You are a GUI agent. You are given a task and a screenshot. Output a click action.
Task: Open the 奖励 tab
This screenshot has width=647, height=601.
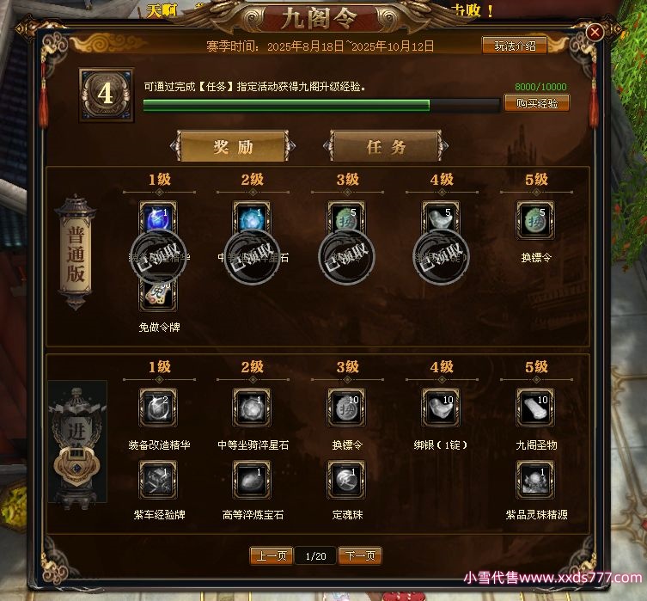tap(233, 146)
